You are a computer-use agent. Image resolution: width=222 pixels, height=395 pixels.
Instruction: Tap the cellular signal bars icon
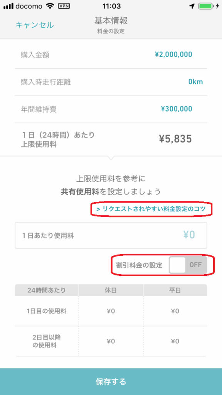[x=8, y=6]
